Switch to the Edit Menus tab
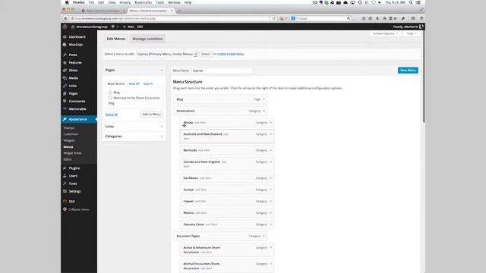Image resolution: width=486 pixels, height=273 pixels. pos(116,39)
